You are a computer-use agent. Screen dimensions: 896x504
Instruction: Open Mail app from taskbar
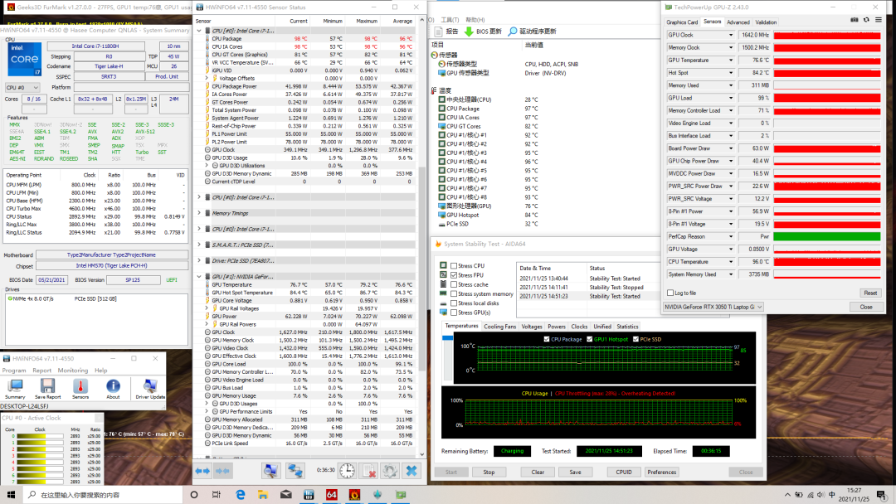[285, 495]
